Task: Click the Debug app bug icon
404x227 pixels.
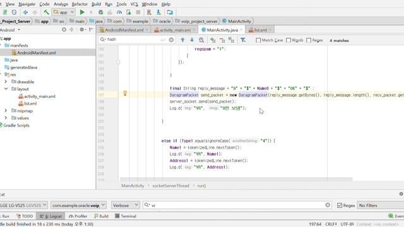Action: (101, 12)
